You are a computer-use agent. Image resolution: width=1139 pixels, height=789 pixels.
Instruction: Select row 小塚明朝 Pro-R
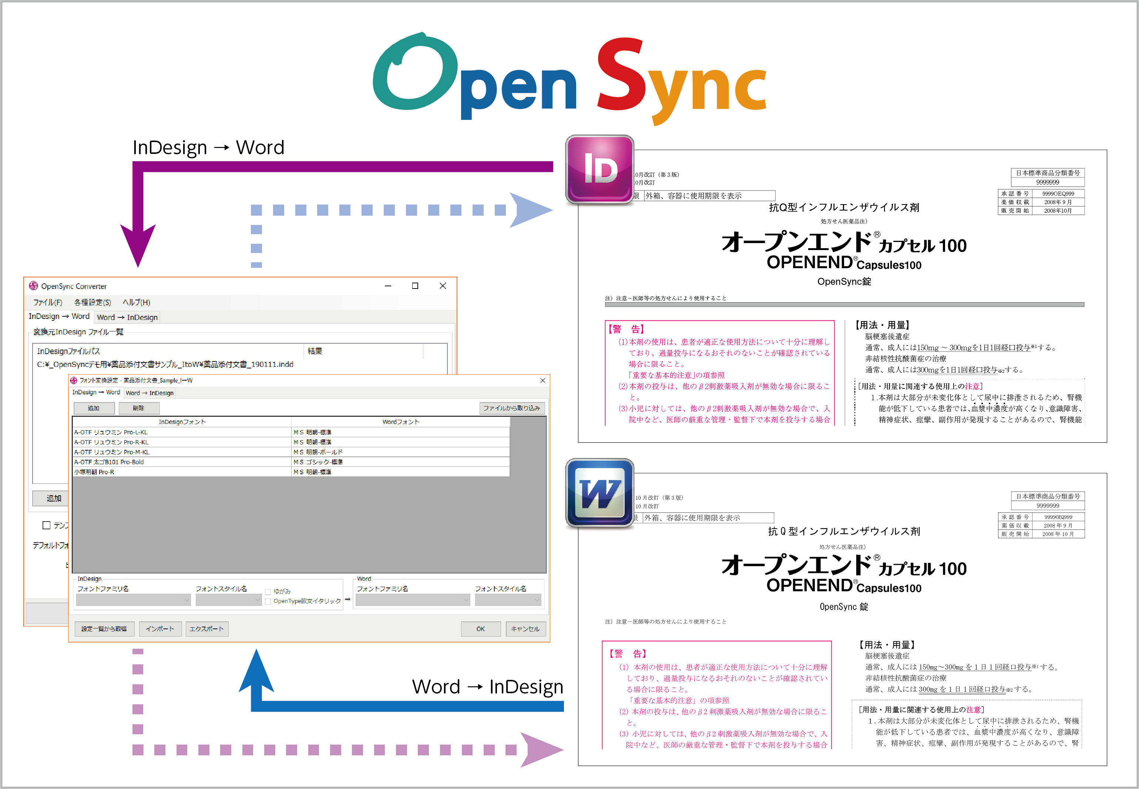point(182,472)
